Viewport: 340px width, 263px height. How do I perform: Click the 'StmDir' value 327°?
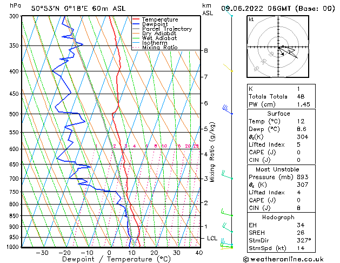point(304,240)
